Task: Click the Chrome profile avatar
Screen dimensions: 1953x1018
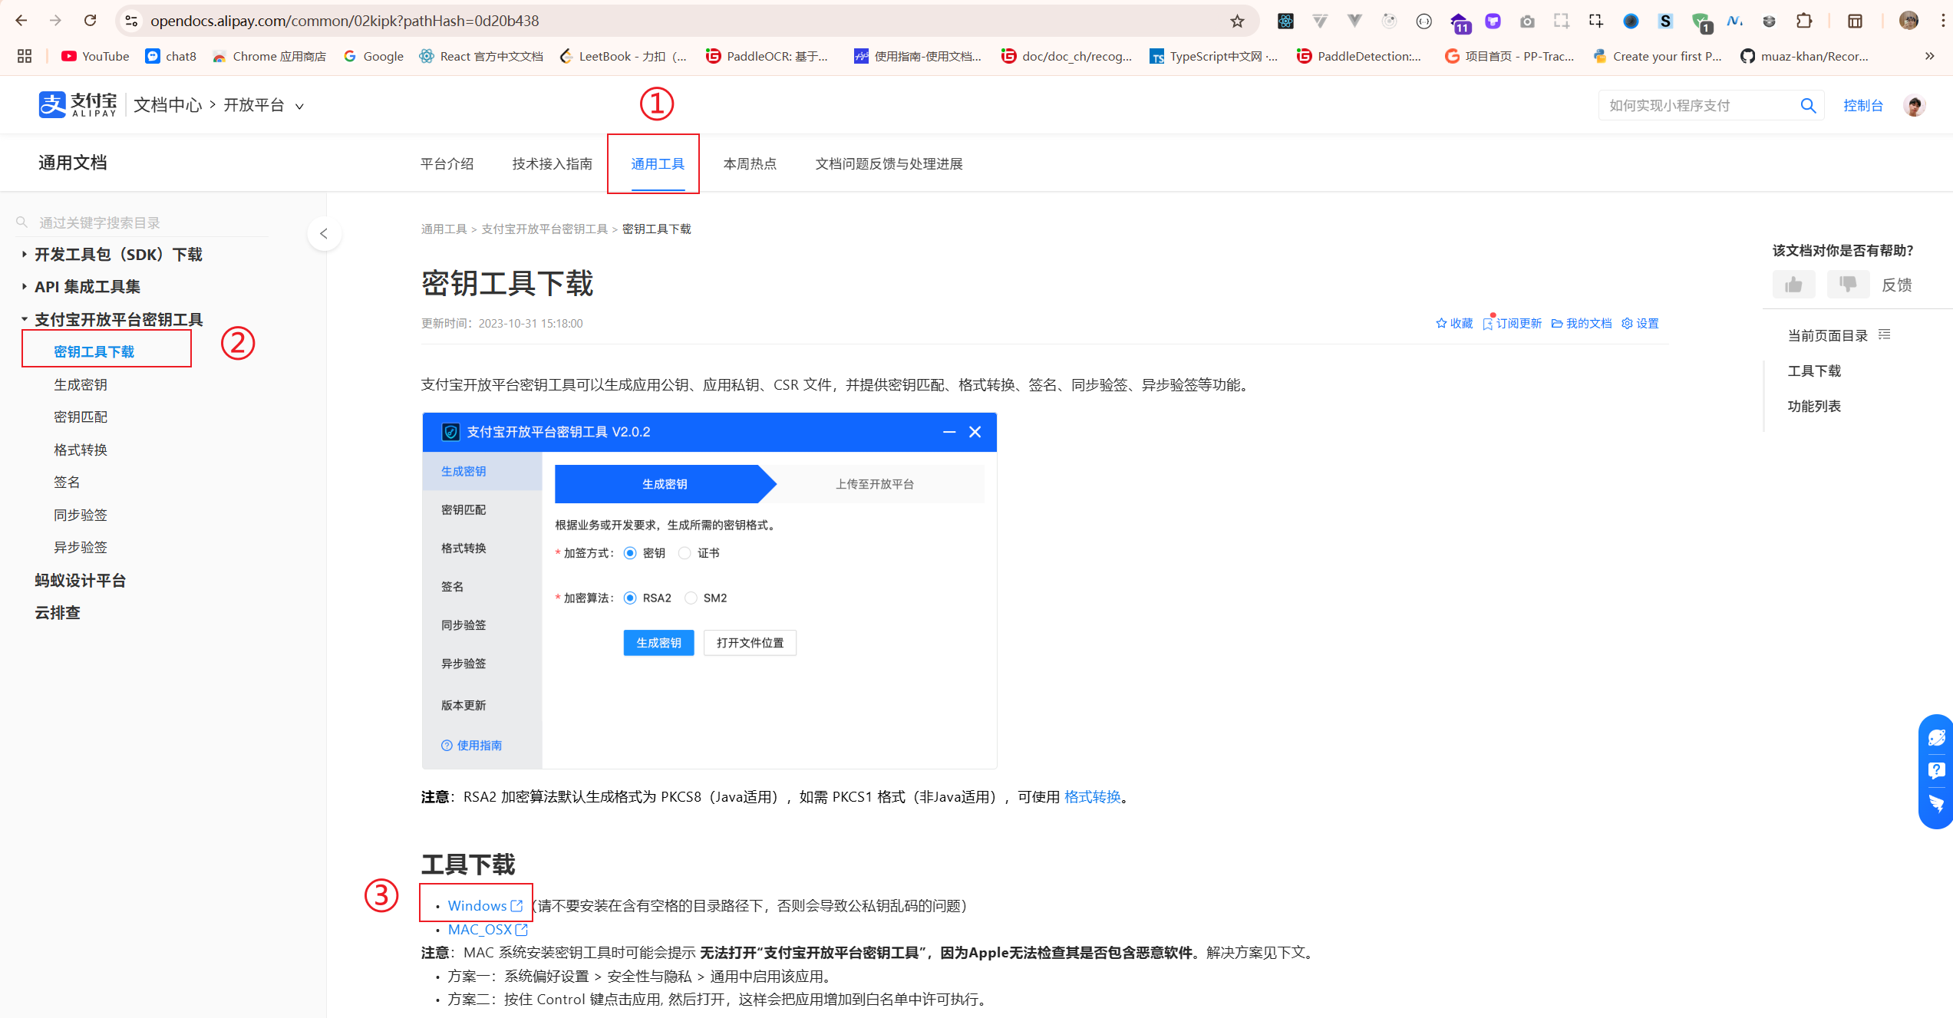Action: pyautogui.click(x=1908, y=21)
